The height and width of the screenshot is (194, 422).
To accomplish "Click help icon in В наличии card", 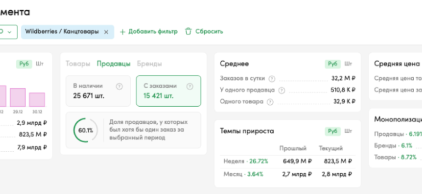I will click(119, 86).
